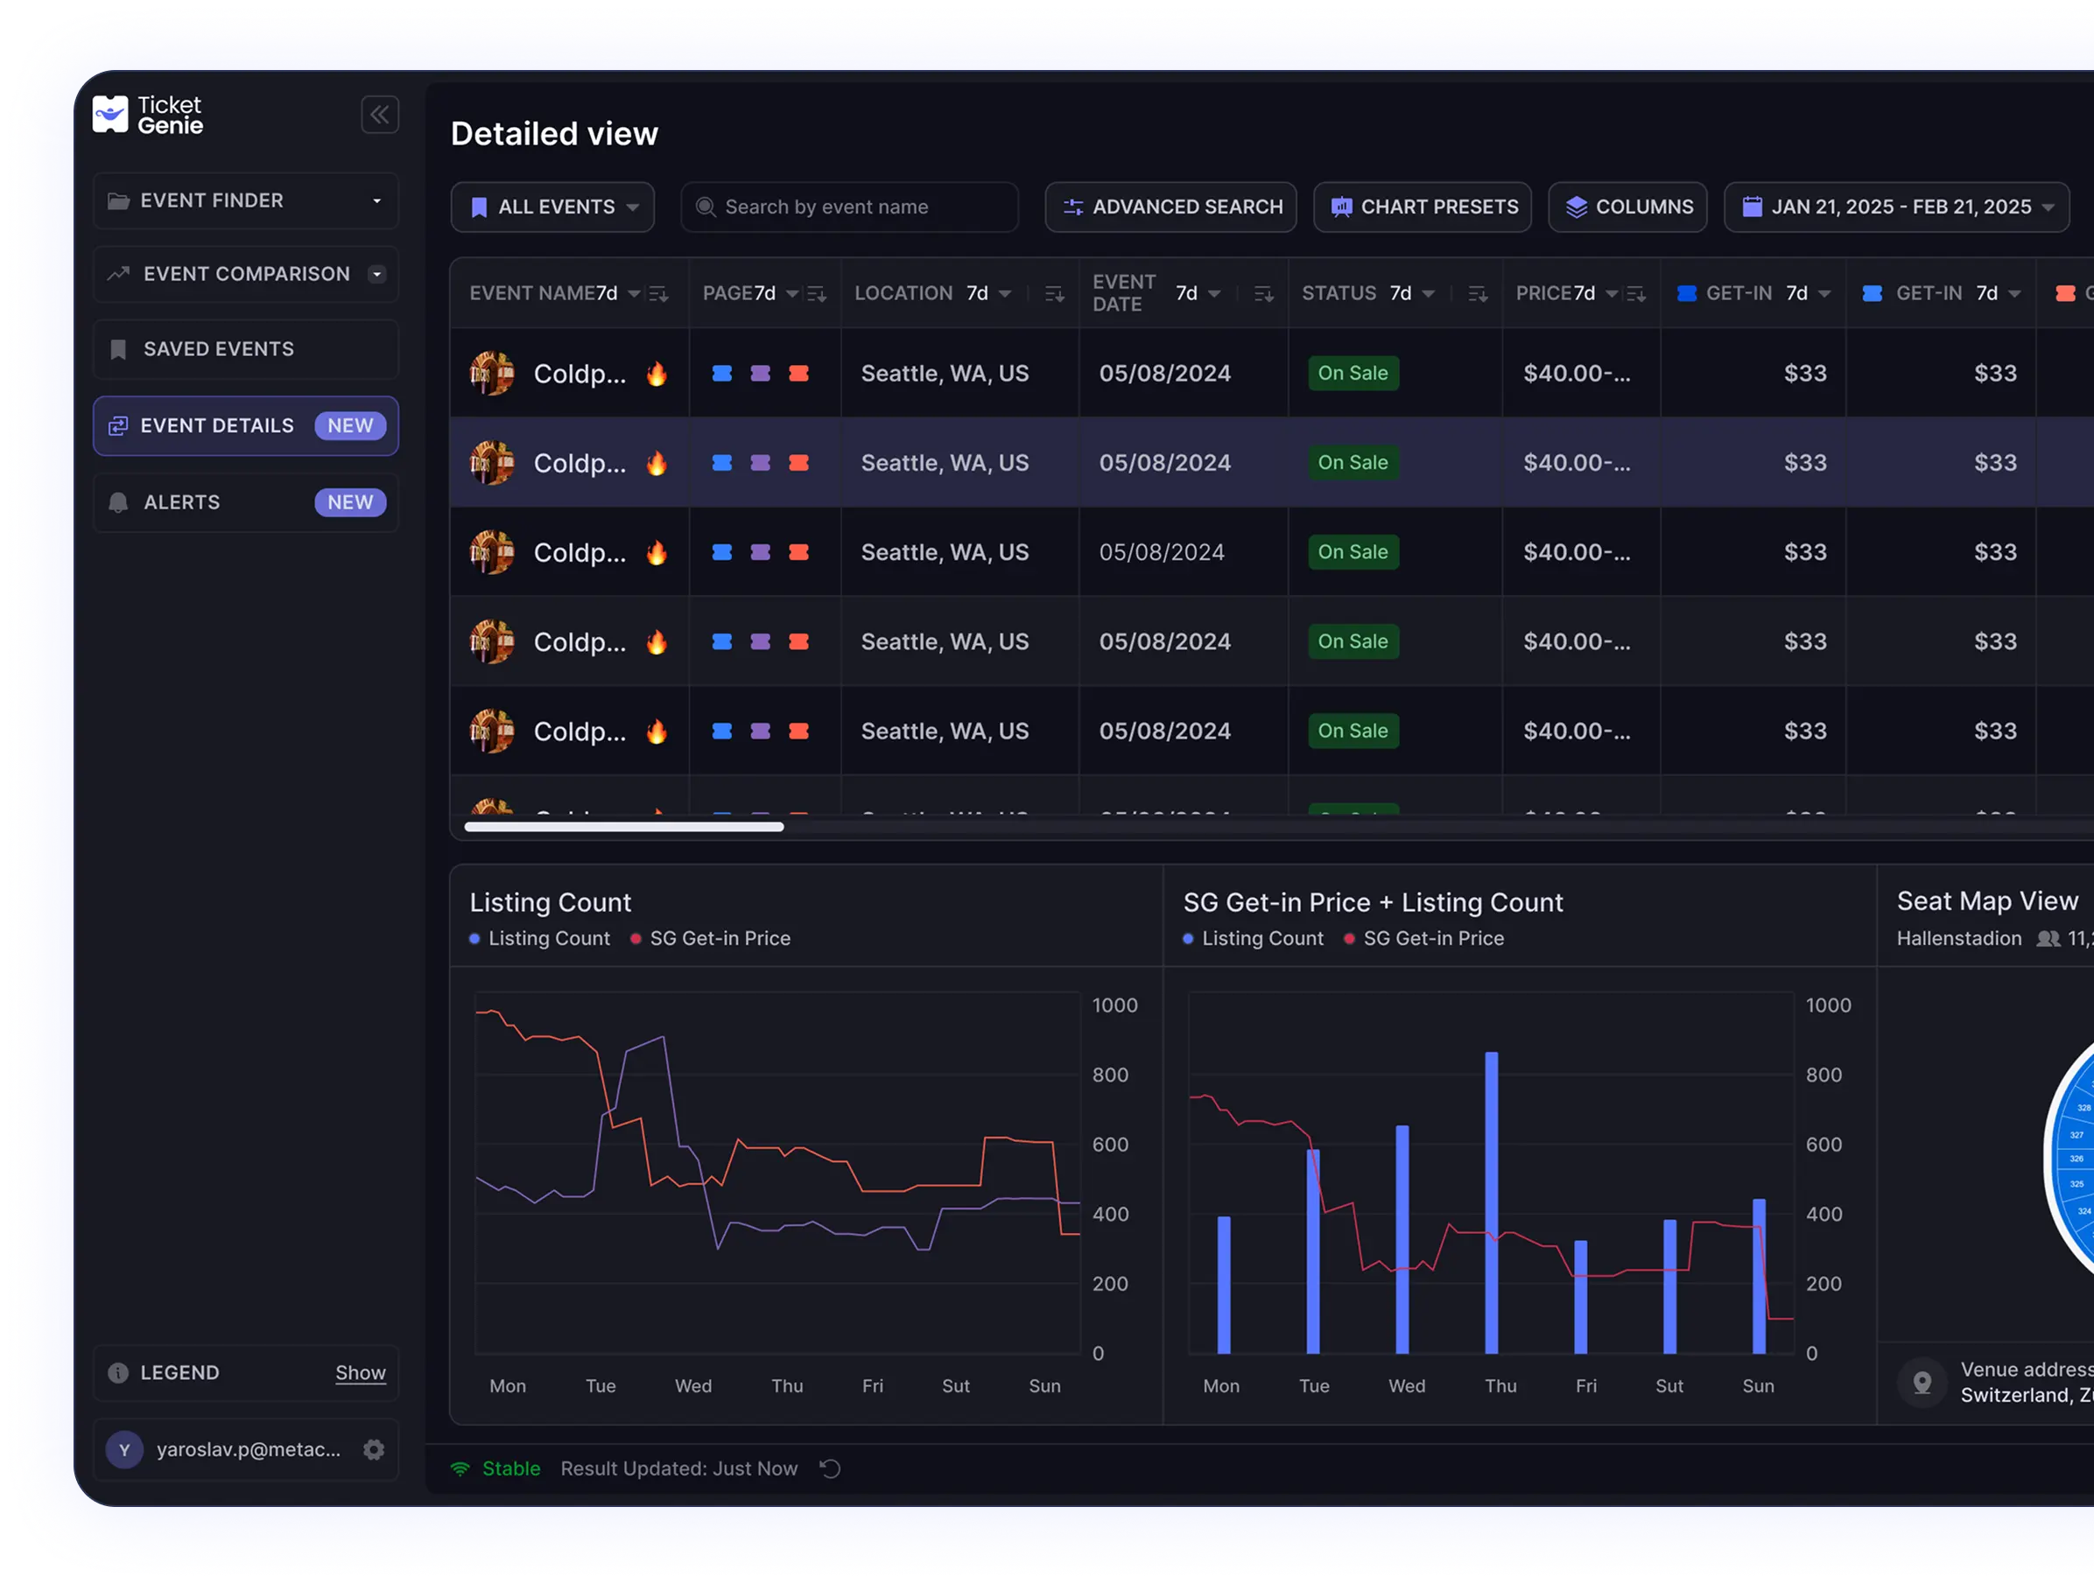This screenshot has width=2094, height=1584.
Task: Click blue page marker in third row
Action: 722,552
